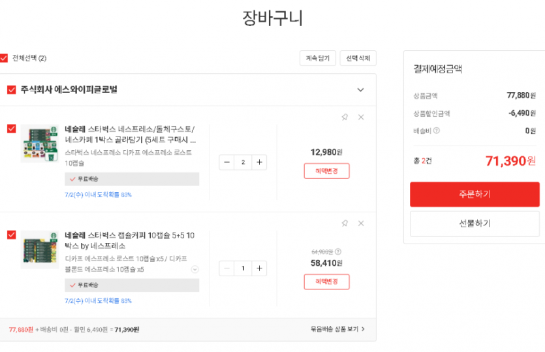Collapse the 주식회사 에스와이피글로벌 seller section

360,90
